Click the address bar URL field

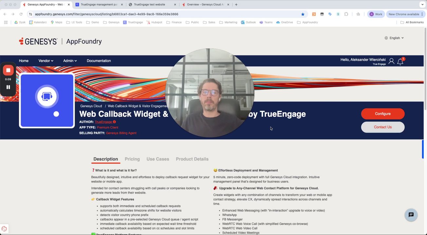[x=167, y=14]
